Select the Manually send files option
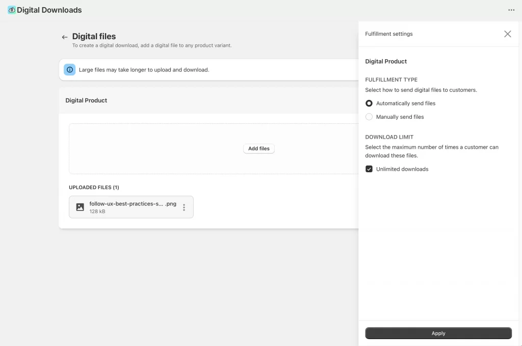522x346 pixels. (369, 117)
